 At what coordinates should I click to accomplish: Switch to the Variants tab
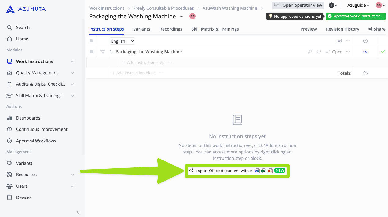click(x=141, y=29)
